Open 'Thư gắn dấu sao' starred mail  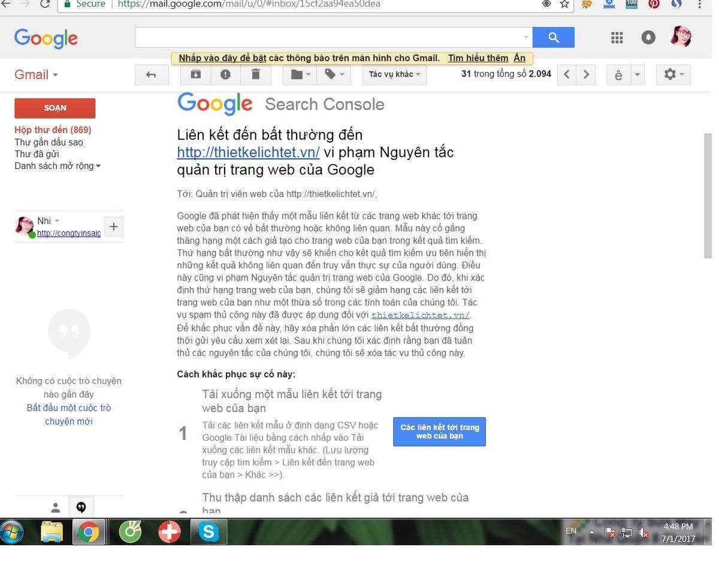pyautogui.click(x=49, y=142)
